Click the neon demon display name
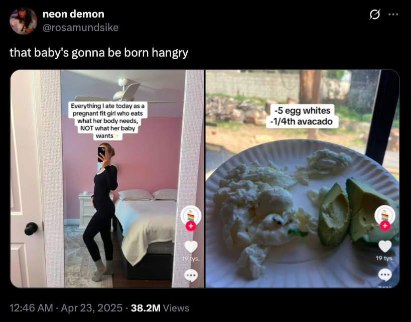Viewport: 411px width, 322px height. click(73, 14)
